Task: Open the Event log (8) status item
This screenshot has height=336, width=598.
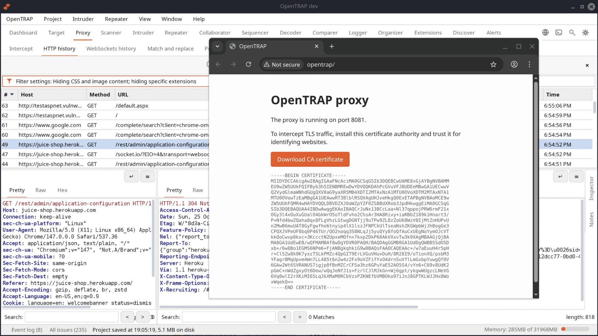Action: click(x=27, y=329)
